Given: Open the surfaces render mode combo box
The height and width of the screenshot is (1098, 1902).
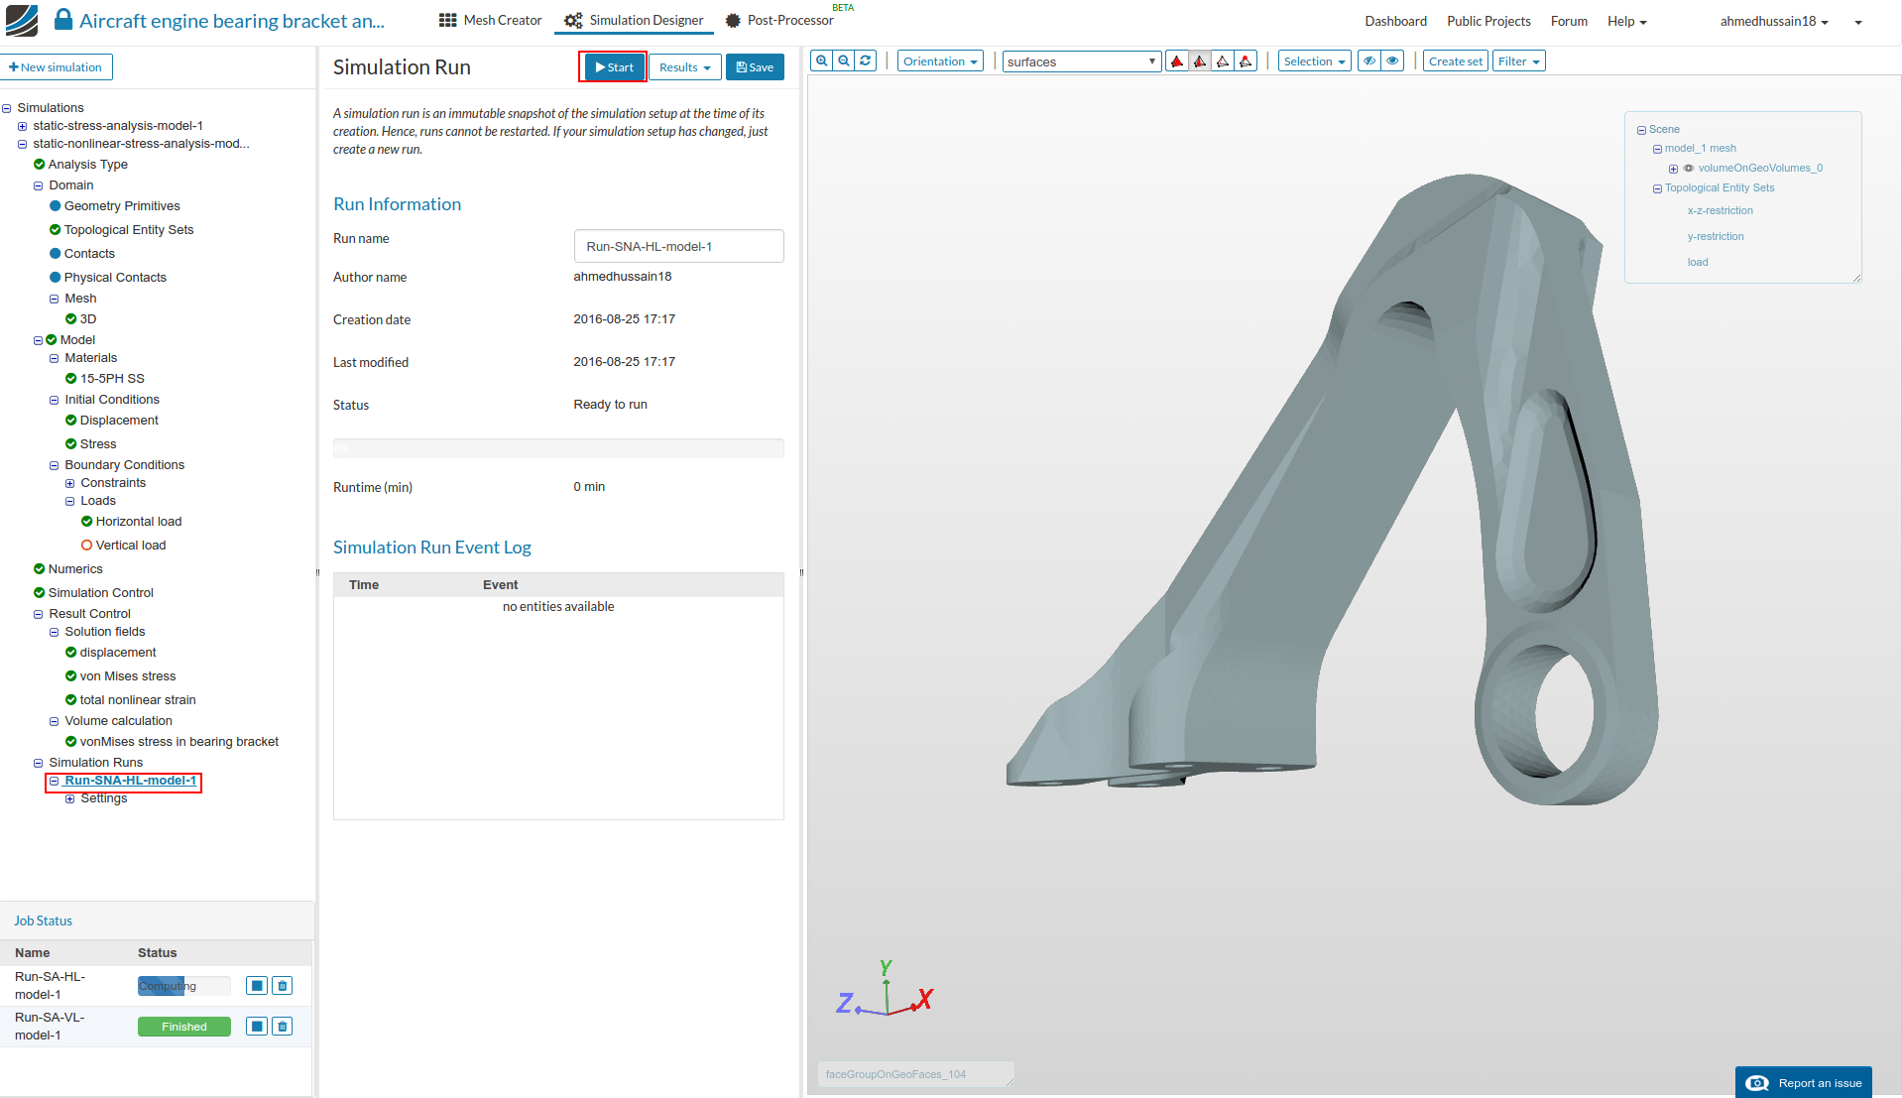Looking at the screenshot, I should [1081, 61].
